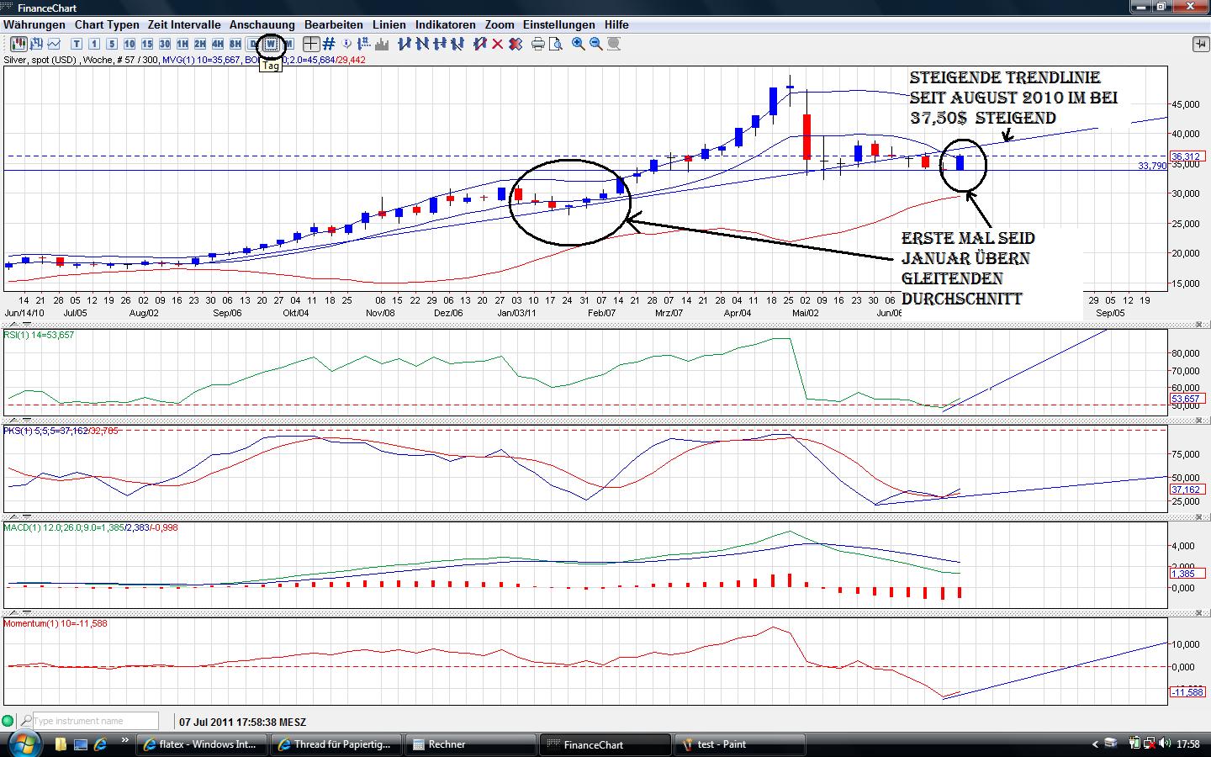Zoom in with the plus magnifier

579,44
